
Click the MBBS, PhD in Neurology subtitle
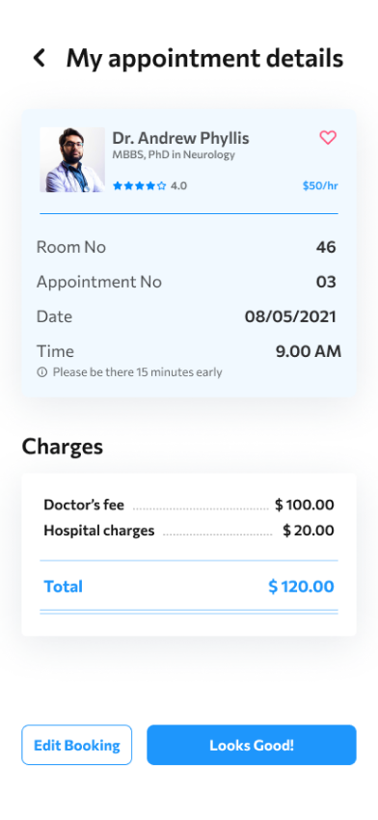(174, 154)
